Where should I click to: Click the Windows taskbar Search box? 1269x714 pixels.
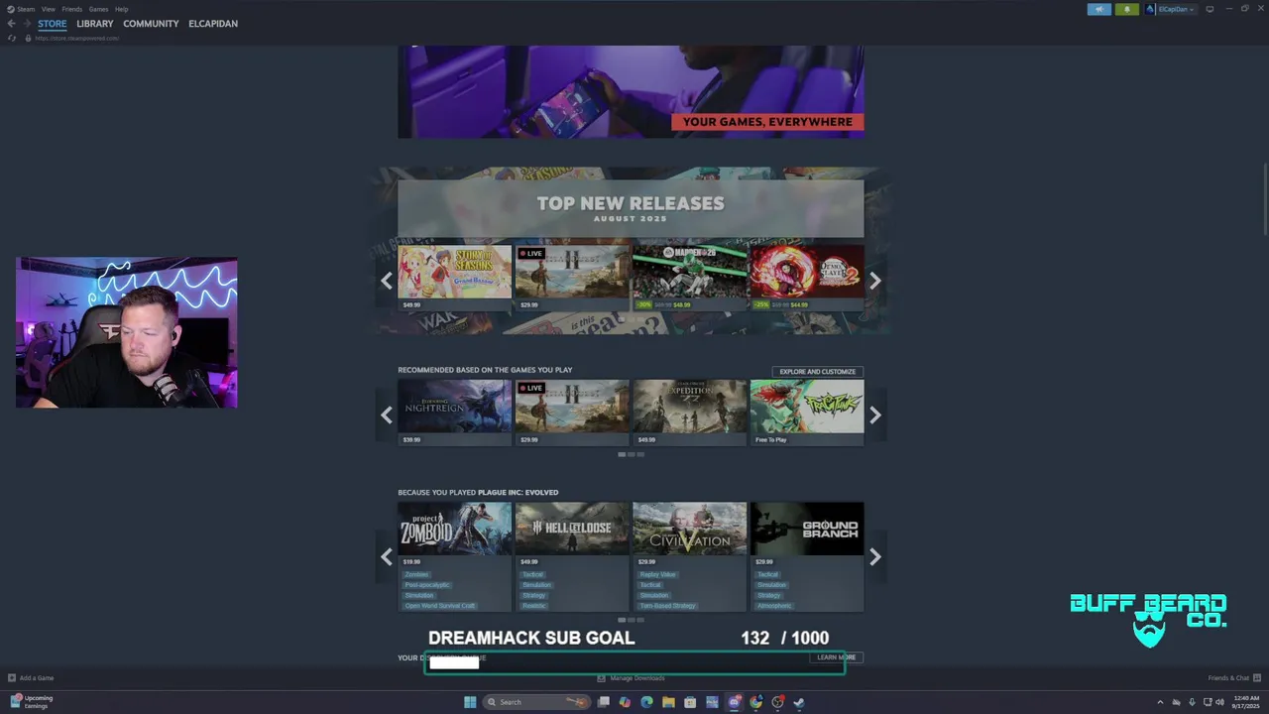(534, 702)
